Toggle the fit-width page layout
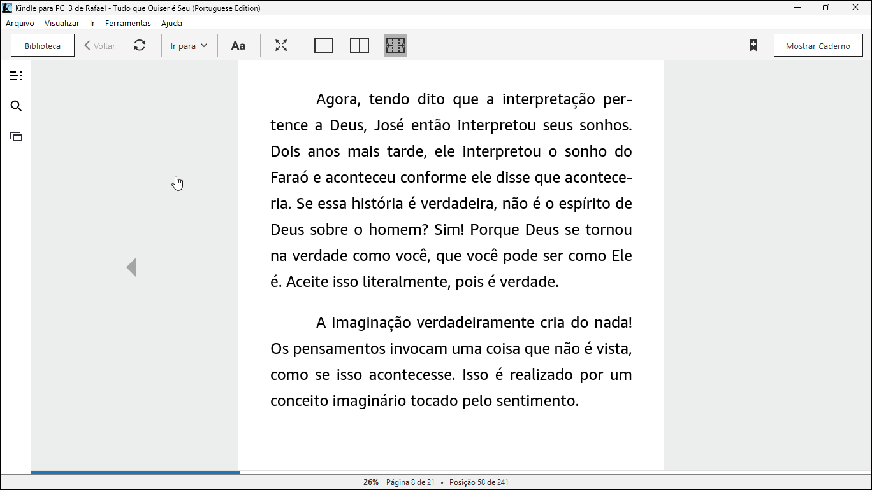This screenshot has width=872, height=490. 395,46
